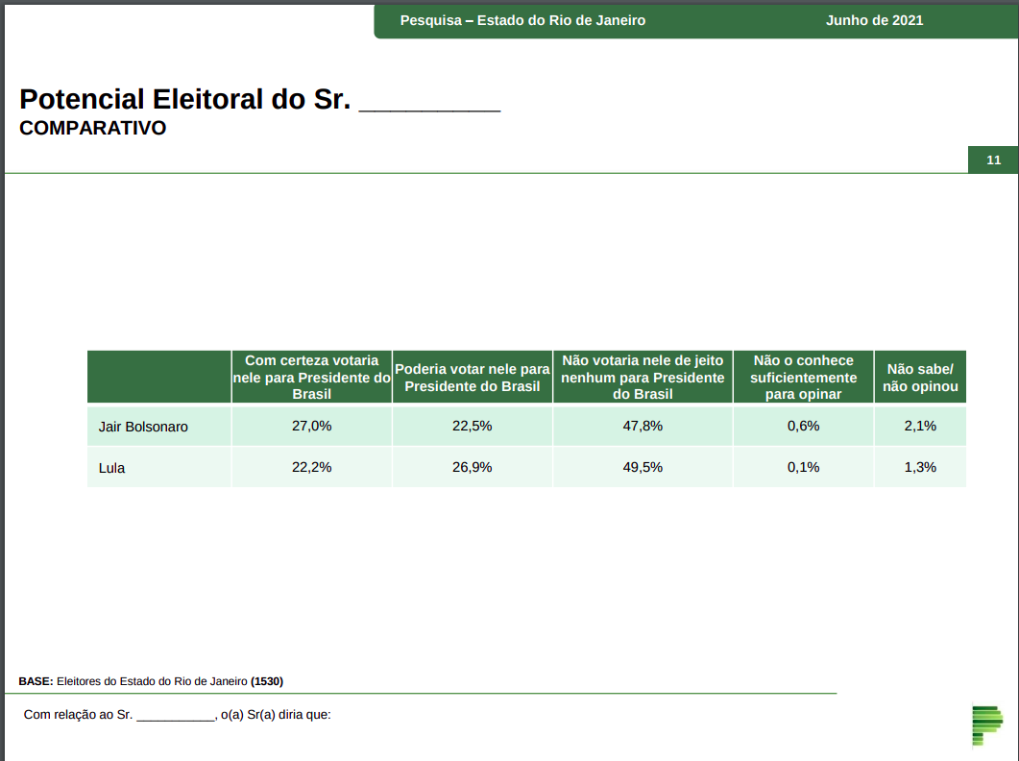Click the 'Não o conhece suficientemente' column header
1019x761 pixels.
point(803,377)
